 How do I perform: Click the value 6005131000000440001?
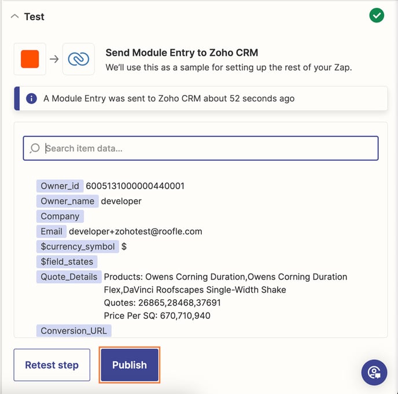coord(135,186)
